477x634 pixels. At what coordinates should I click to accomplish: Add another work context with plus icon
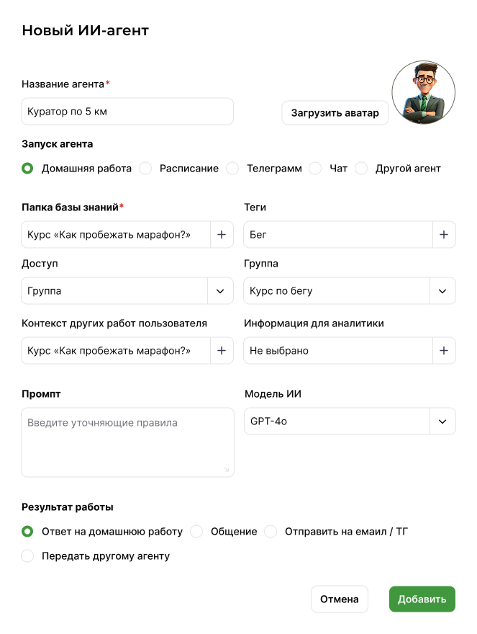(222, 351)
